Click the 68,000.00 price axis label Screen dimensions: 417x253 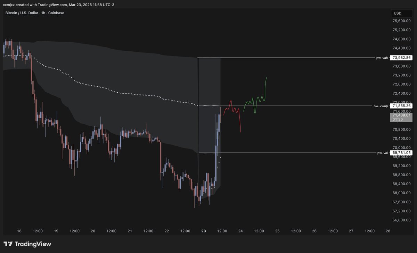click(x=401, y=193)
